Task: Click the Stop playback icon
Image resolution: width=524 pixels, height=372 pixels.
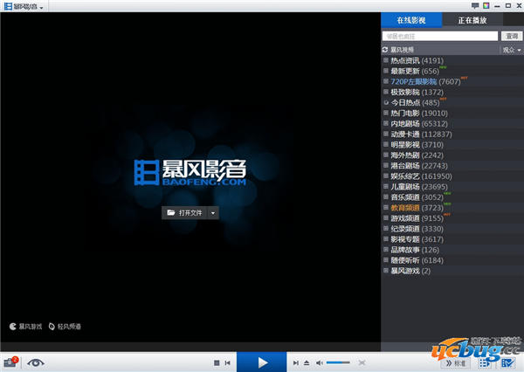Action: click(217, 362)
